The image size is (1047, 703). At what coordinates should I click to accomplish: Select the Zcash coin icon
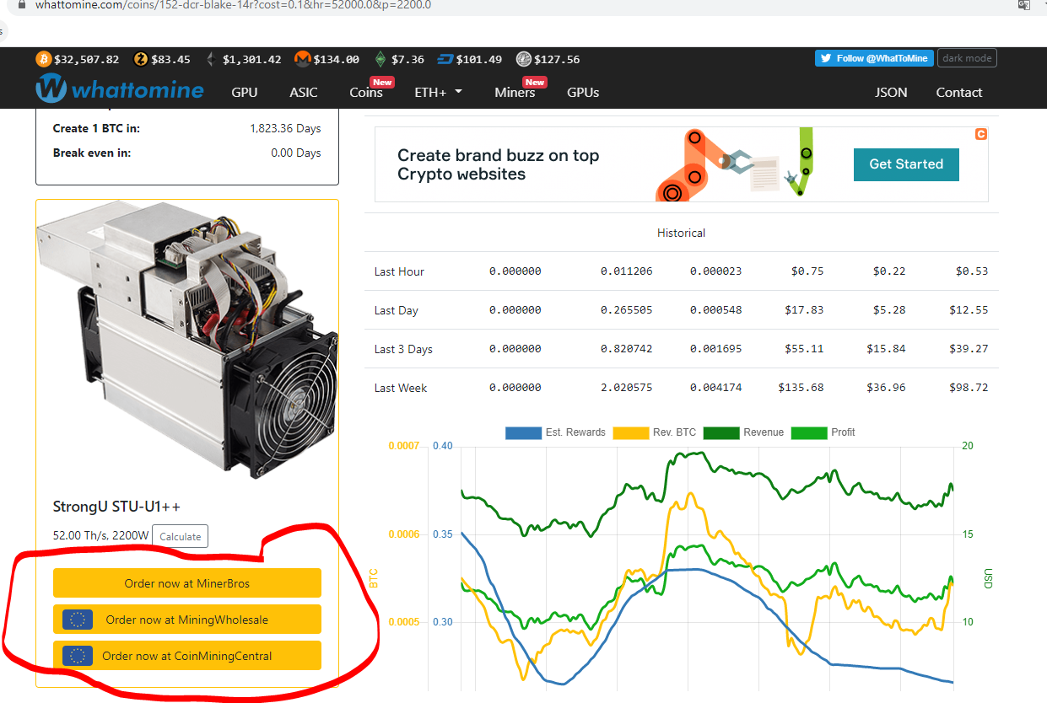coord(139,59)
